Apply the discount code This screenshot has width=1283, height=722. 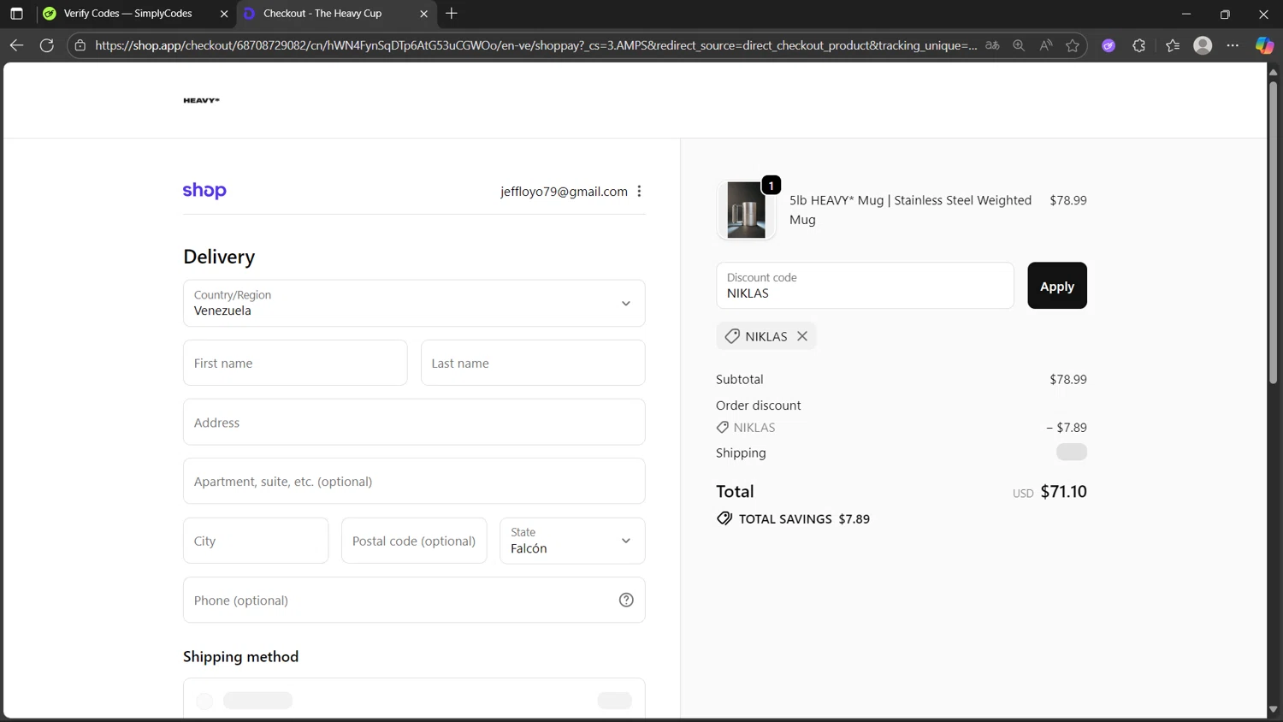pyautogui.click(x=1057, y=286)
